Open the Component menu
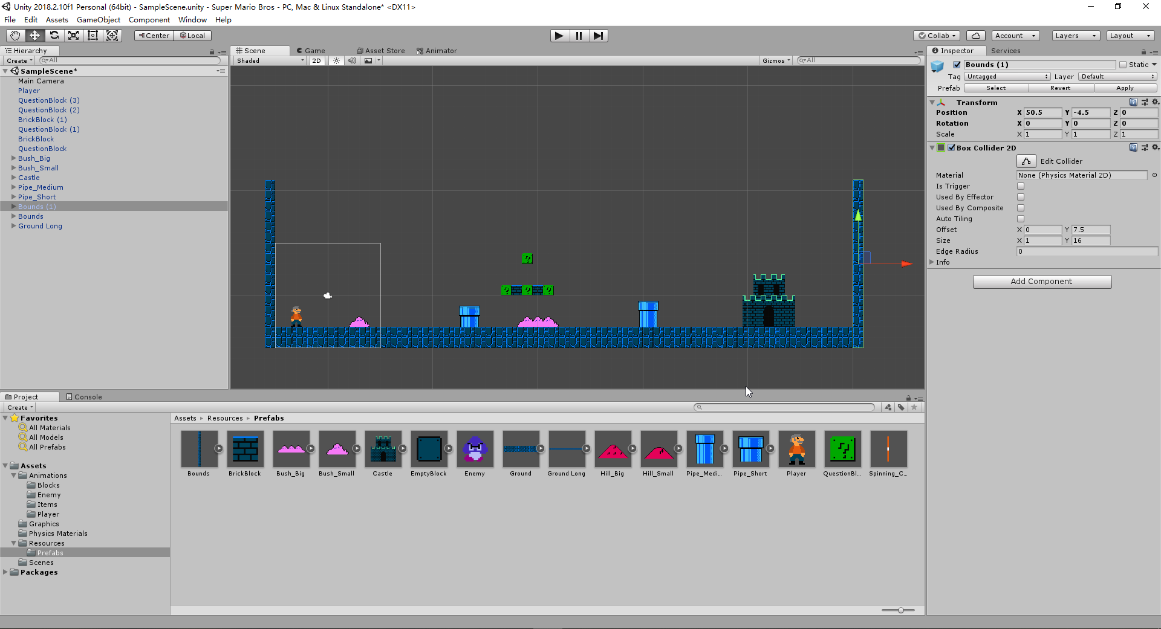 tap(149, 19)
